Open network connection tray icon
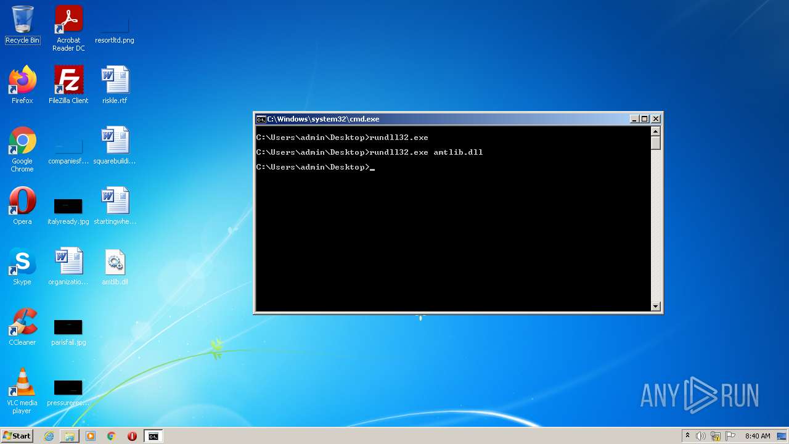The height and width of the screenshot is (444, 789). point(716,436)
